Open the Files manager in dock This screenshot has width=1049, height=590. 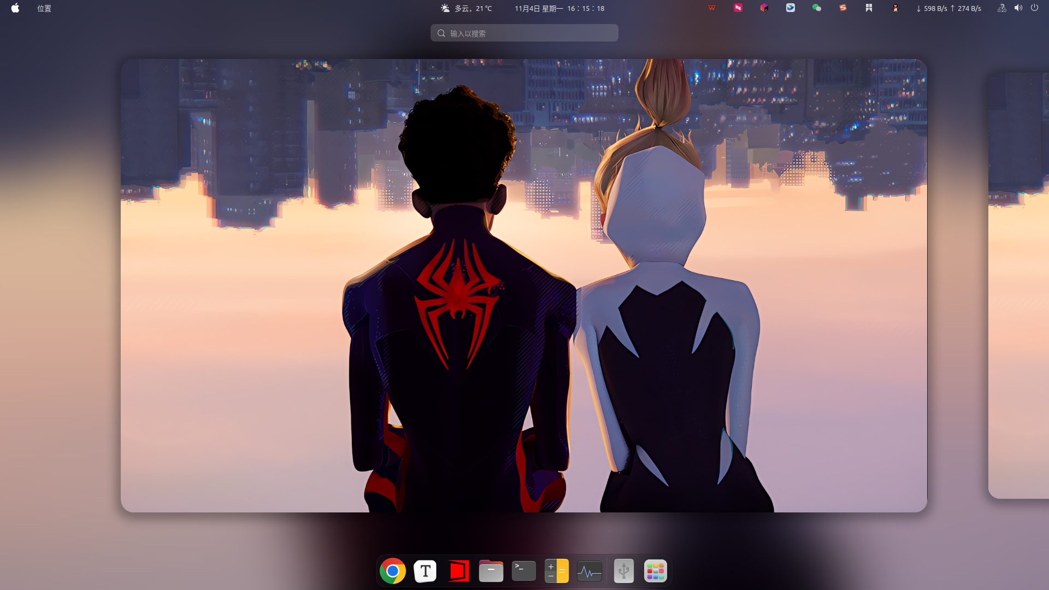tap(491, 571)
